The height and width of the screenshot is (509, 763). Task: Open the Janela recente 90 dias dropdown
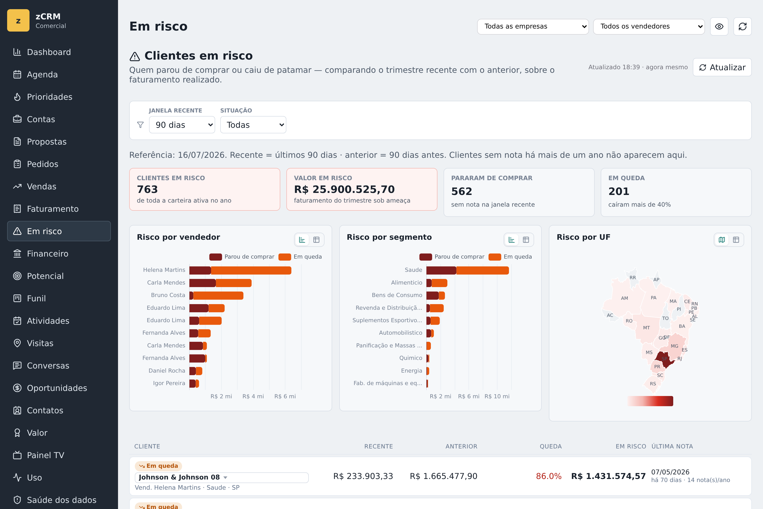pos(182,125)
